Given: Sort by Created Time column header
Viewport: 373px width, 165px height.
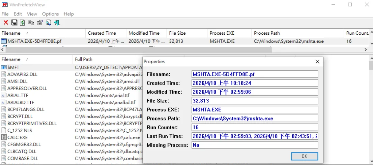Looking at the screenshot, I should [106, 33].
